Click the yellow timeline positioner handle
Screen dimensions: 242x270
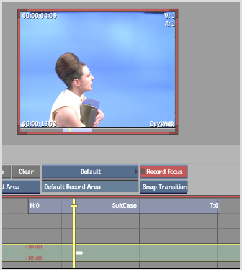(x=74, y=206)
